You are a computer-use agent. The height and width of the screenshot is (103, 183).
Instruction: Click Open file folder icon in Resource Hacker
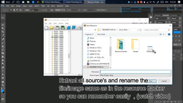(x=51, y=28)
